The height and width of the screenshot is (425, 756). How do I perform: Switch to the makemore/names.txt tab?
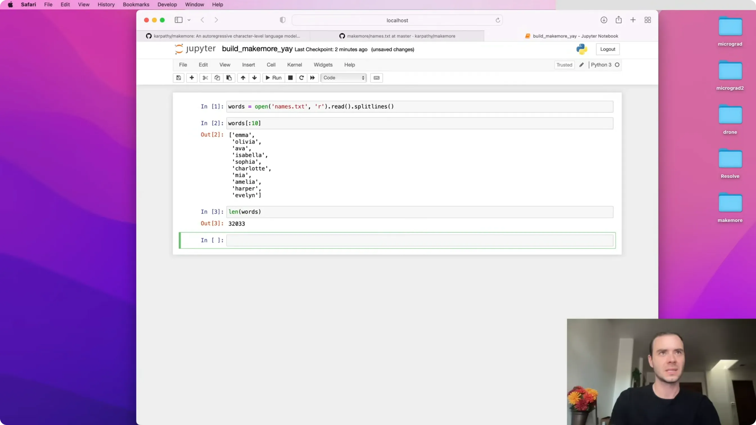coord(397,36)
